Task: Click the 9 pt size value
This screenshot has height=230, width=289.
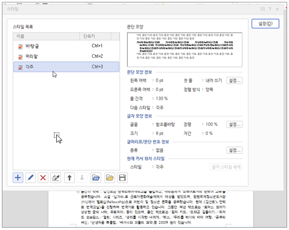Action: click(x=160, y=133)
